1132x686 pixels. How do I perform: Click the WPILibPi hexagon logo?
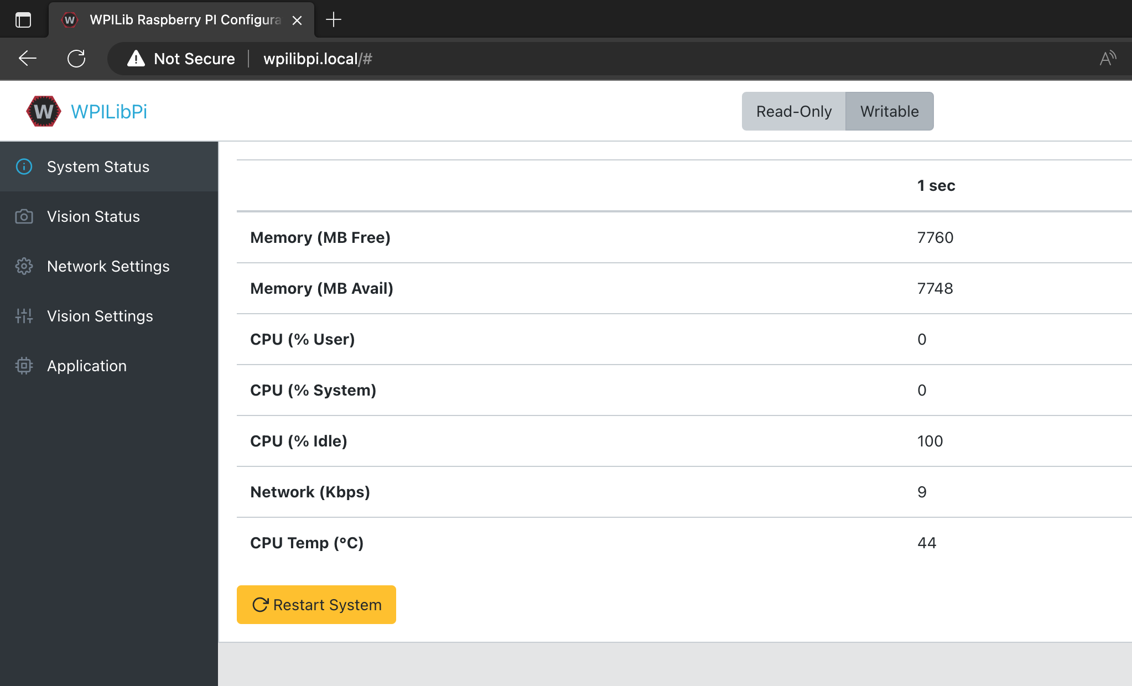[44, 111]
